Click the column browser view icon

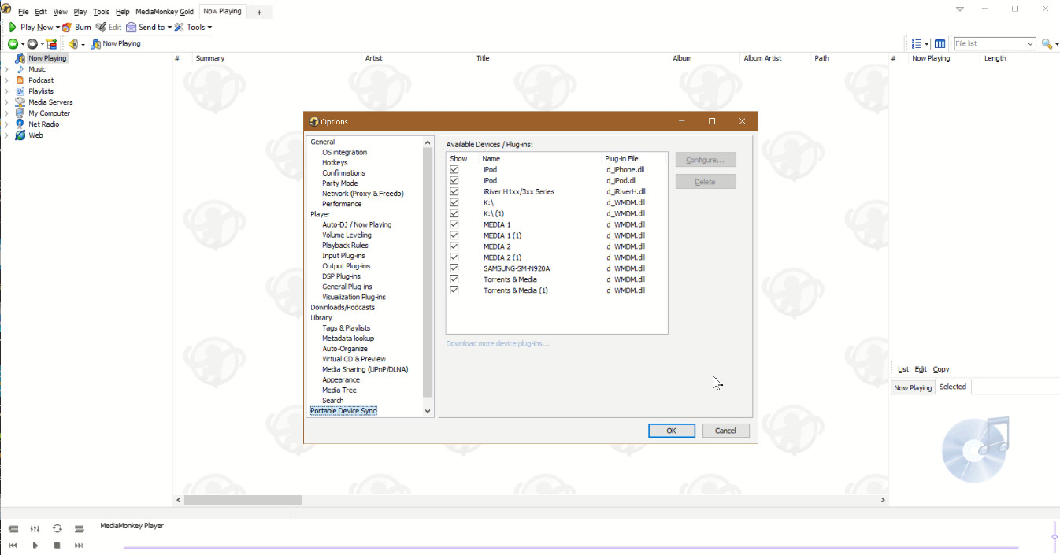click(x=940, y=44)
